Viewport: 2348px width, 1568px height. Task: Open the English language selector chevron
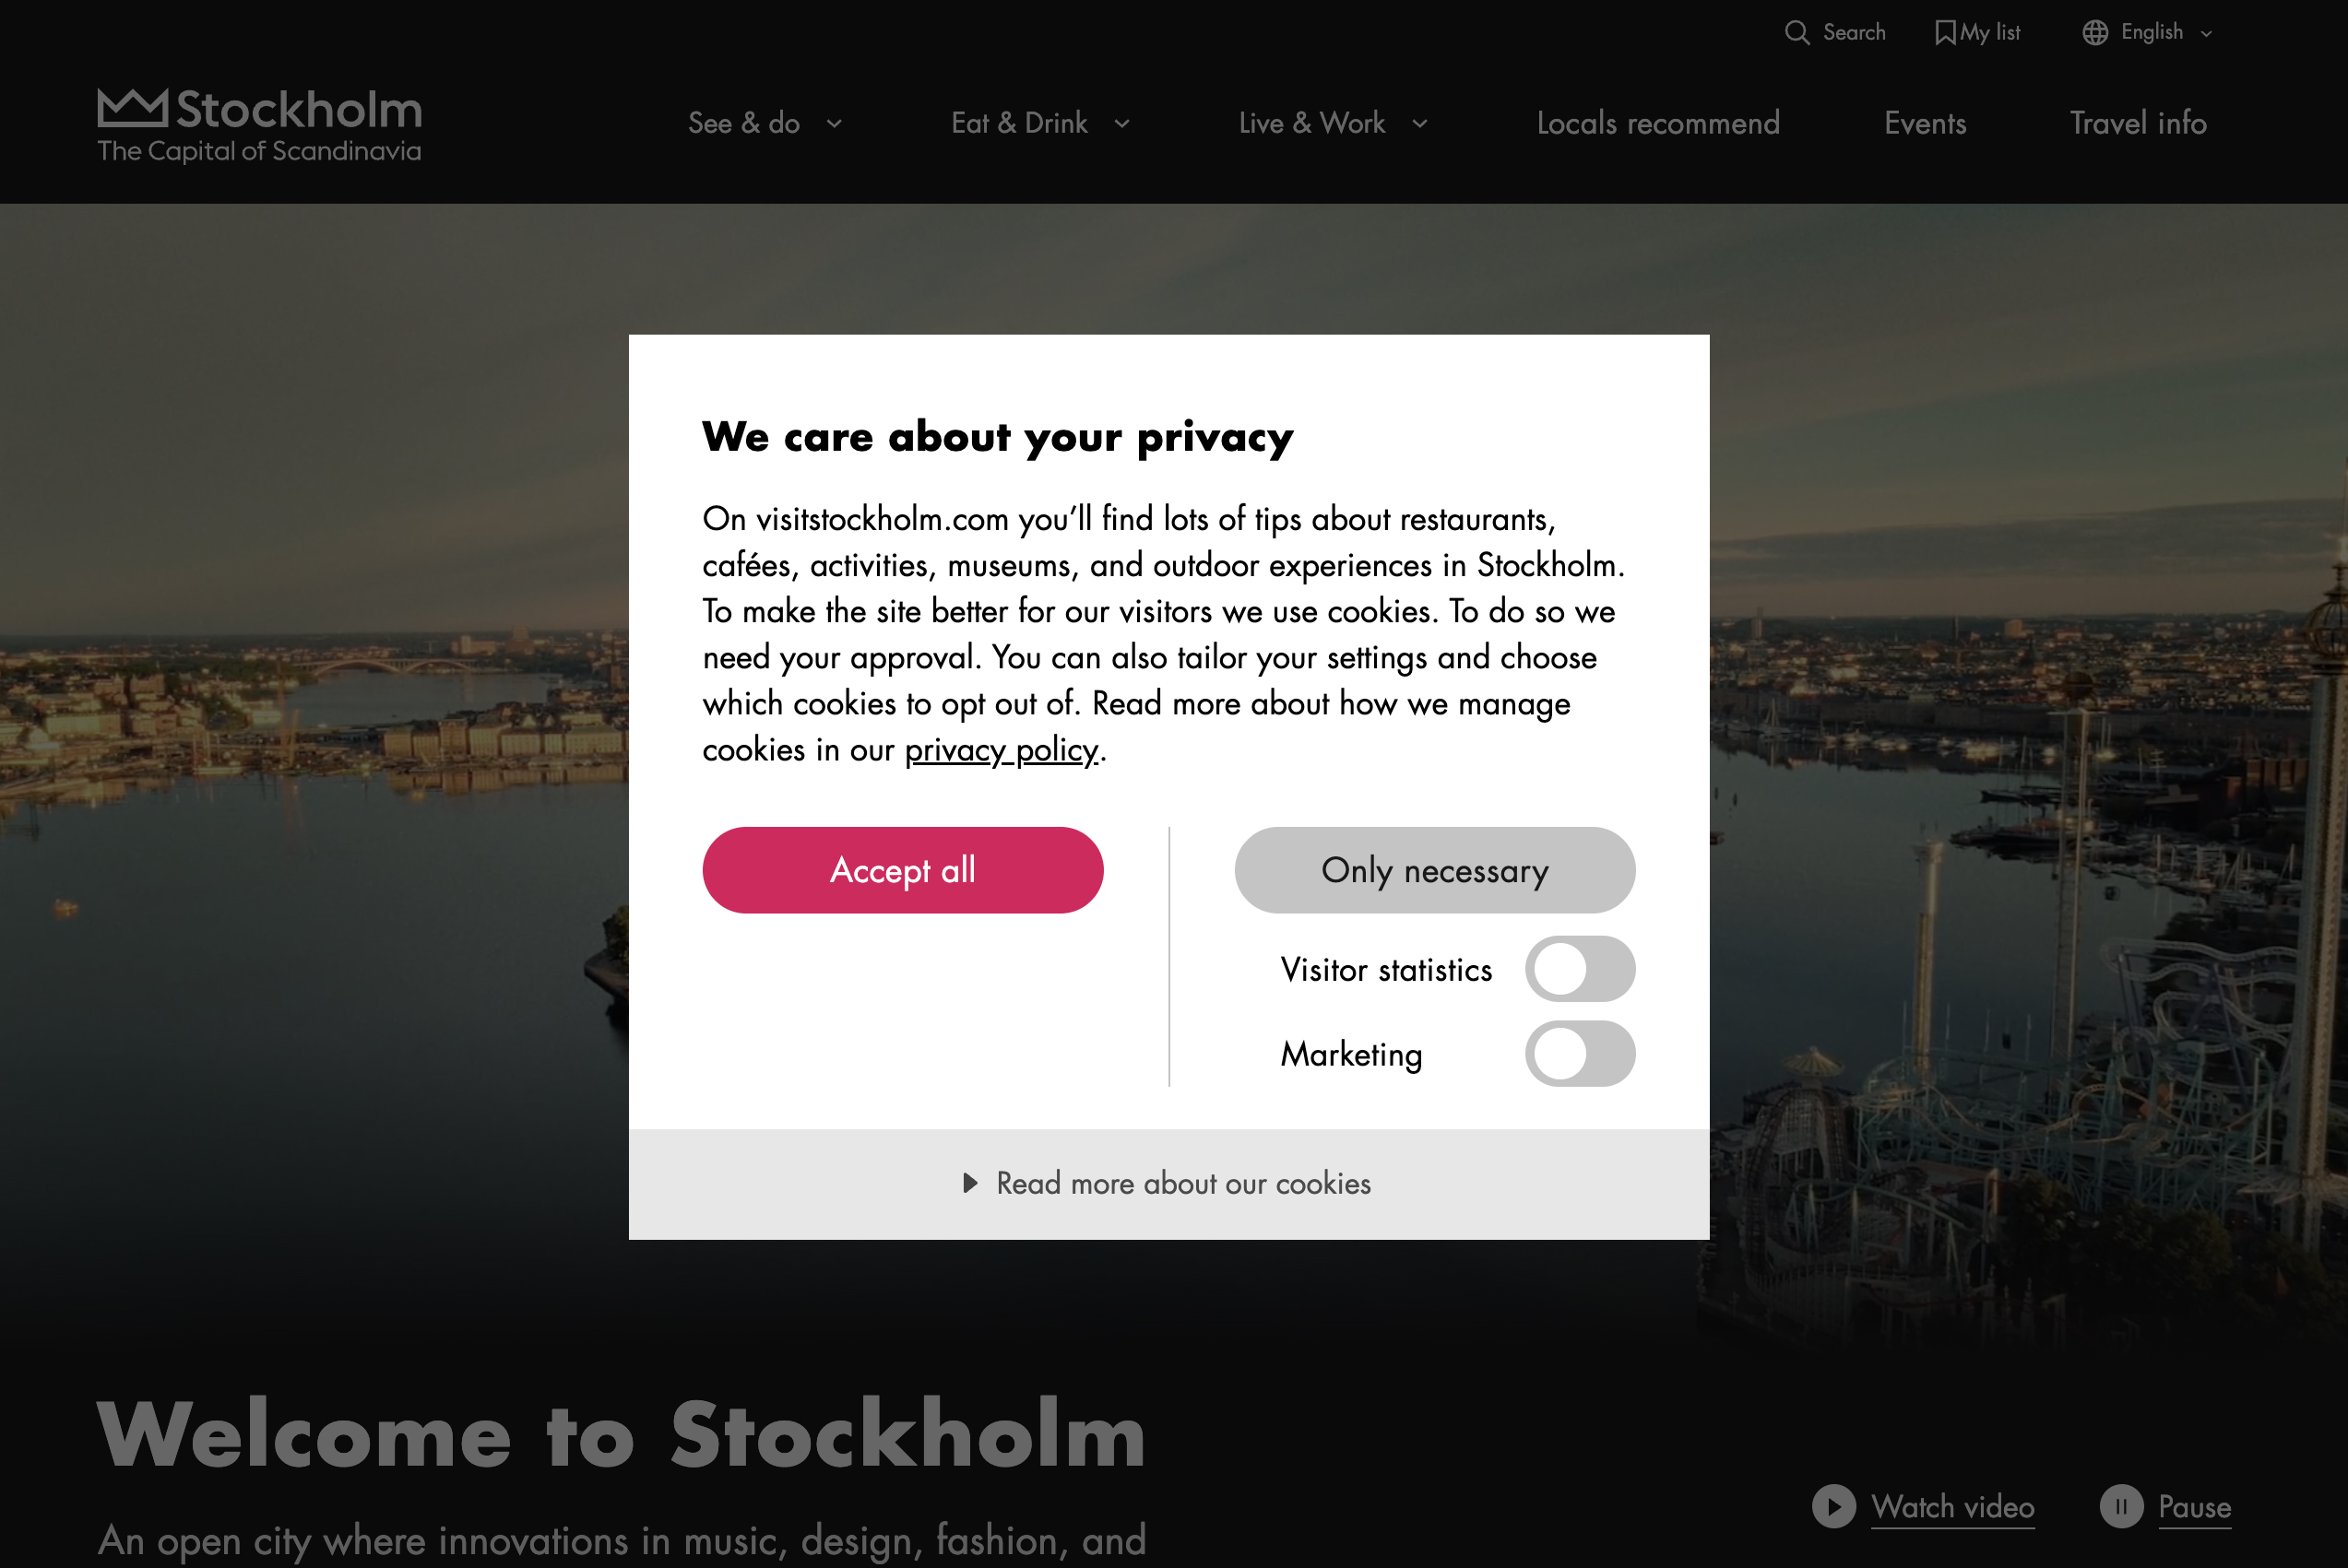[2206, 34]
